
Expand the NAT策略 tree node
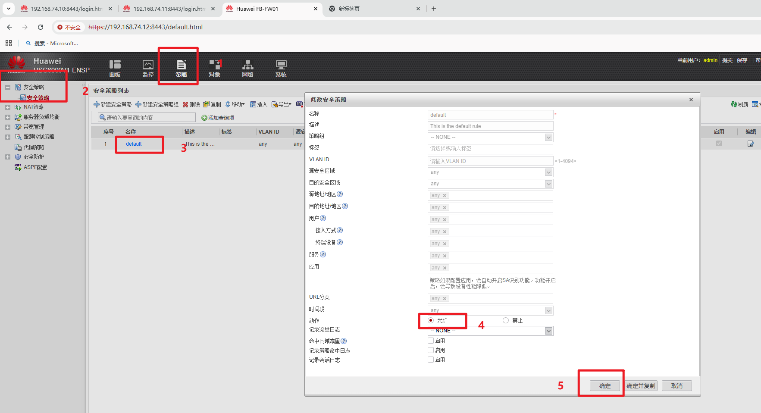tap(8, 107)
